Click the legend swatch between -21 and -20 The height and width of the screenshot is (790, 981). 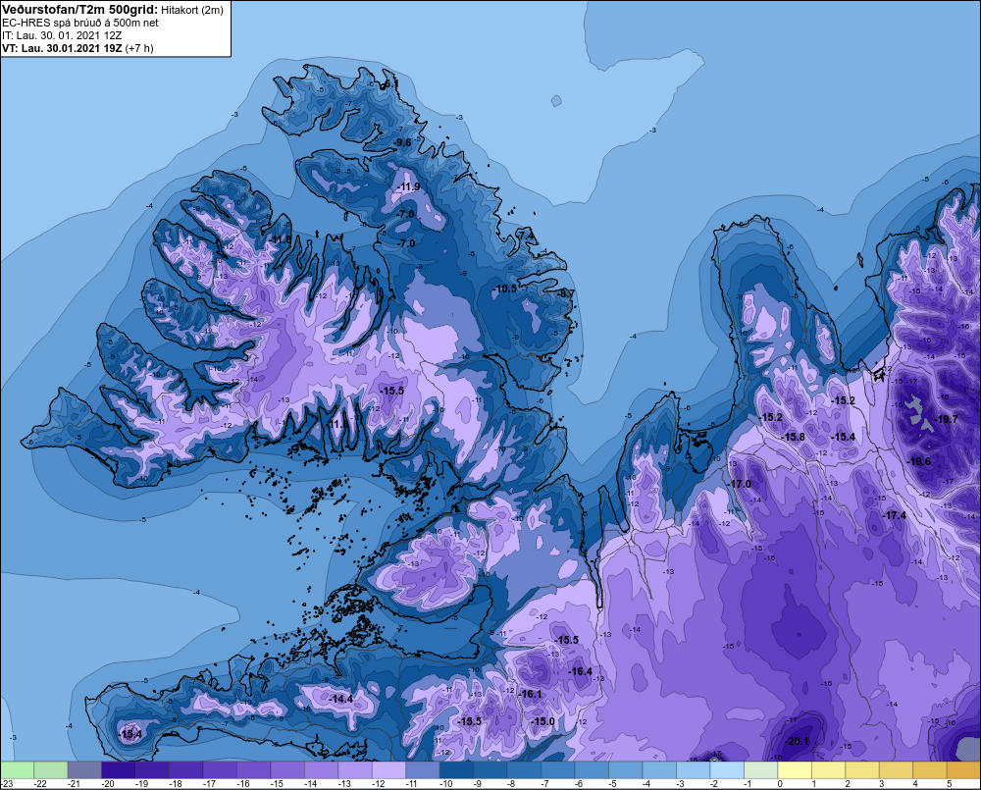point(84,769)
